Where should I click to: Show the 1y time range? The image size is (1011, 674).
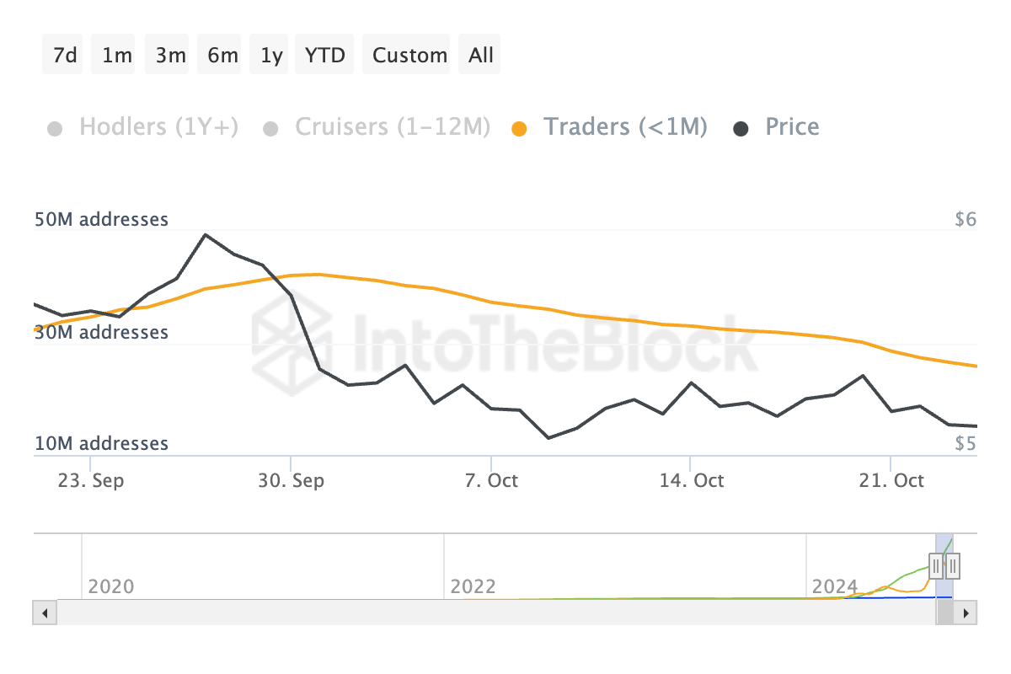271,56
